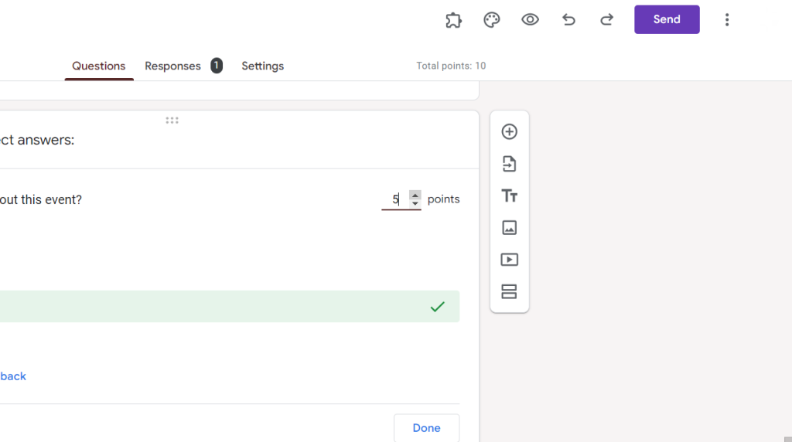
Task: Redo the last action
Action: [x=606, y=19]
